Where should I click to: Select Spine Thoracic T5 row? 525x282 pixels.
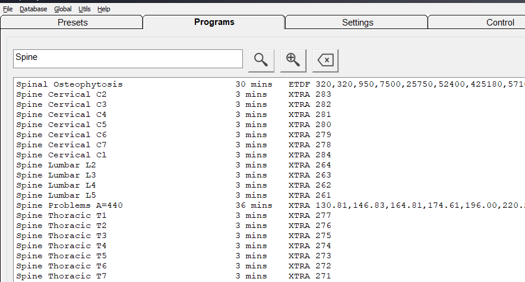pos(270,255)
